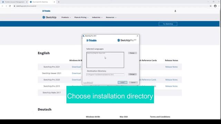The image size is (221, 124).
Task: Click the Trimble logo at the page top
Action: 46,11
